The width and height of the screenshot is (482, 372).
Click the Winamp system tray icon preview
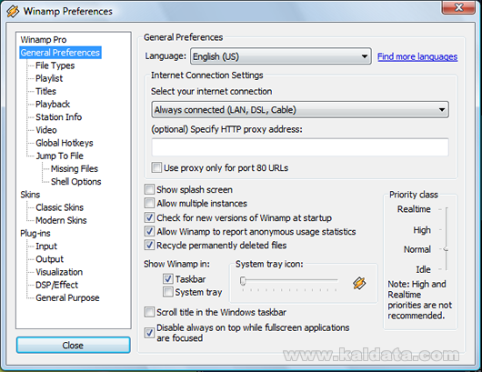(359, 283)
